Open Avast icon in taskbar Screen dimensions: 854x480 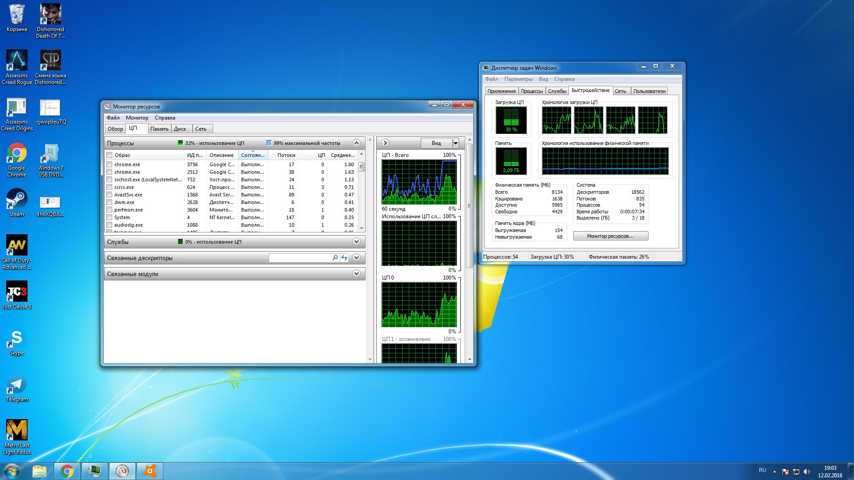(x=150, y=471)
